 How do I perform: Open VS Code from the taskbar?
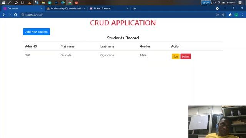[37, 3]
